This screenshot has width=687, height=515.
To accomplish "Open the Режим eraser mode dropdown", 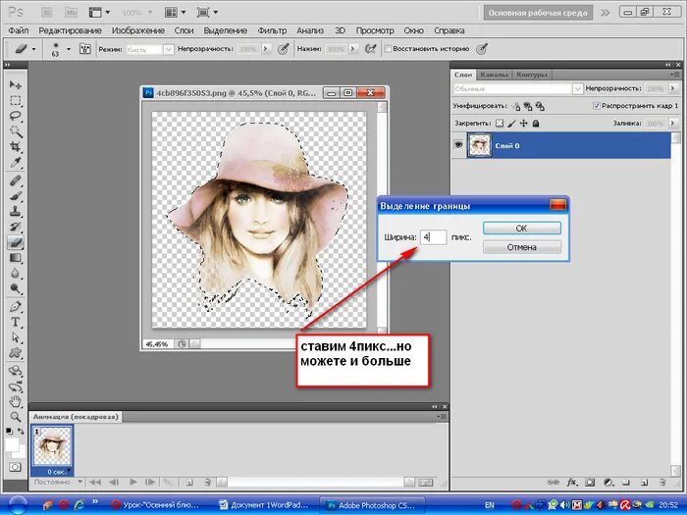I will click(x=169, y=49).
